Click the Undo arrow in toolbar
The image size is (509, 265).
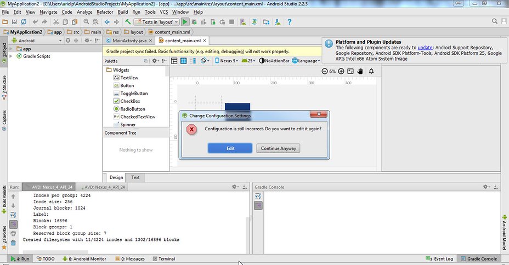click(35, 22)
